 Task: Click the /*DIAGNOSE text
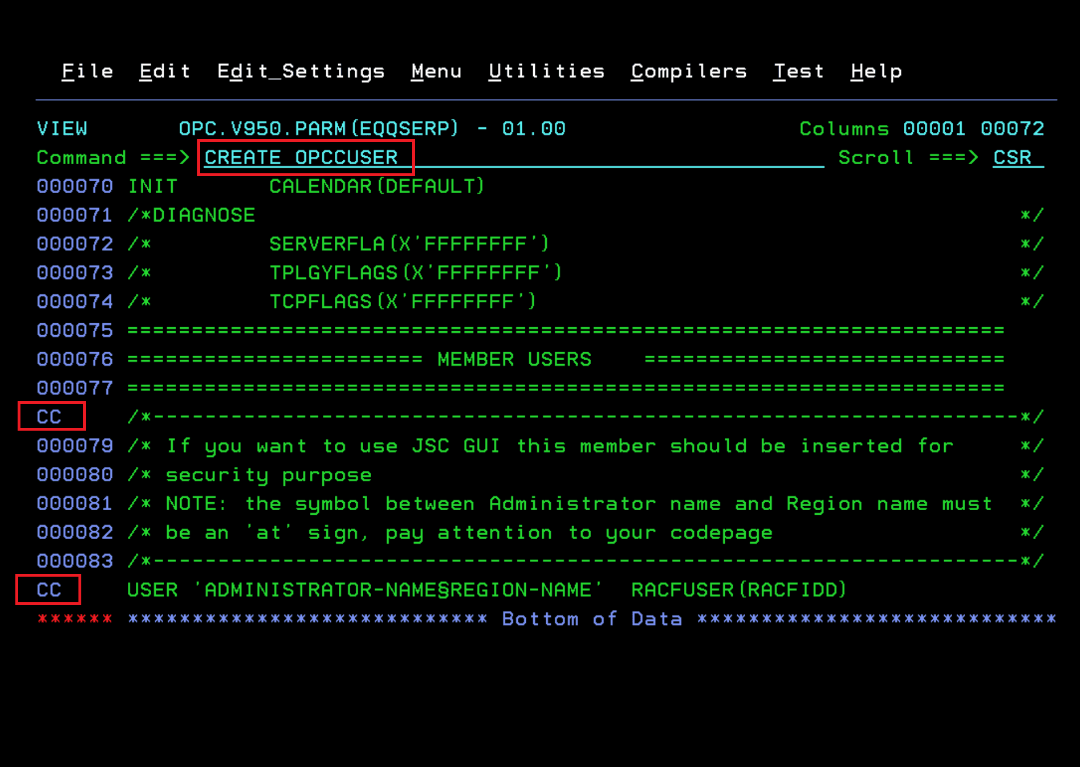tap(192, 215)
